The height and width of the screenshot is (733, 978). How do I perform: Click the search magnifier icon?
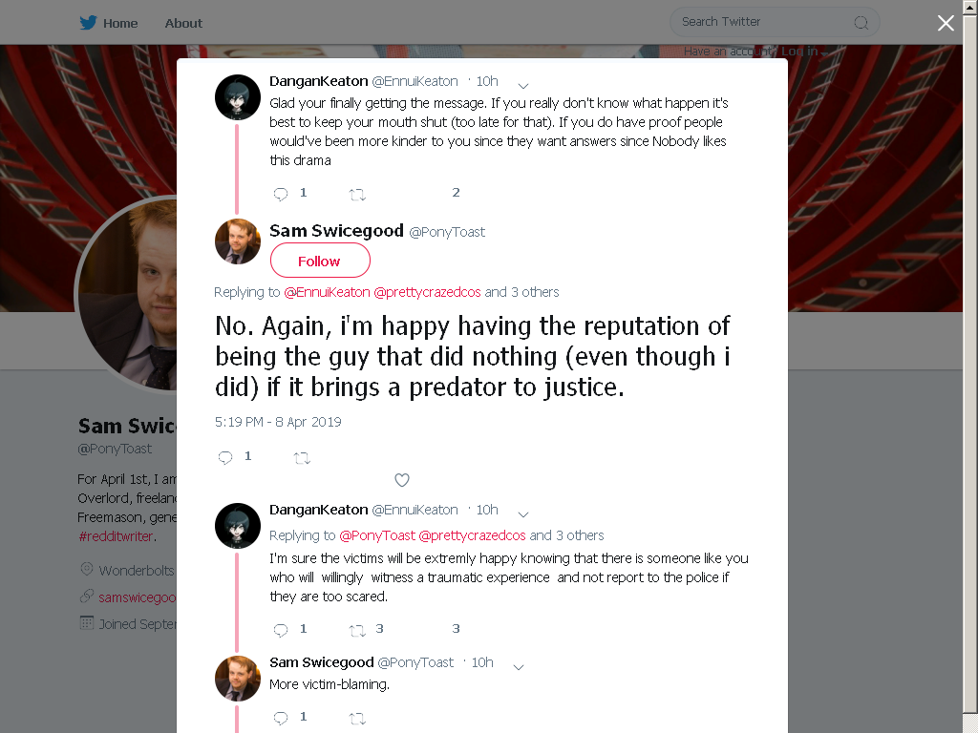[861, 23]
